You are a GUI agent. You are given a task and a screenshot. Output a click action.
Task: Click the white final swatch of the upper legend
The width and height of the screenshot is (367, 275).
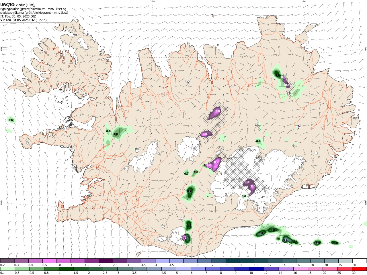tap(360, 261)
